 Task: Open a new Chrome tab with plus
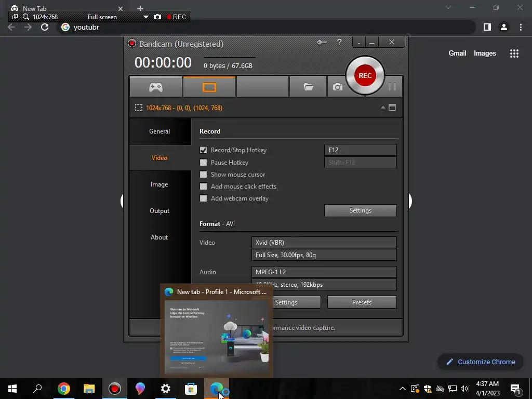(x=140, y=8)
